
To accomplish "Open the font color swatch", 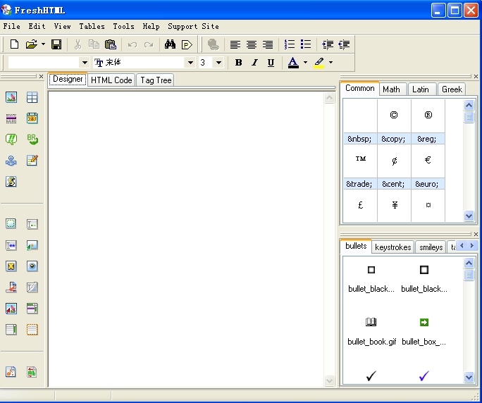I will pos(293,63).
